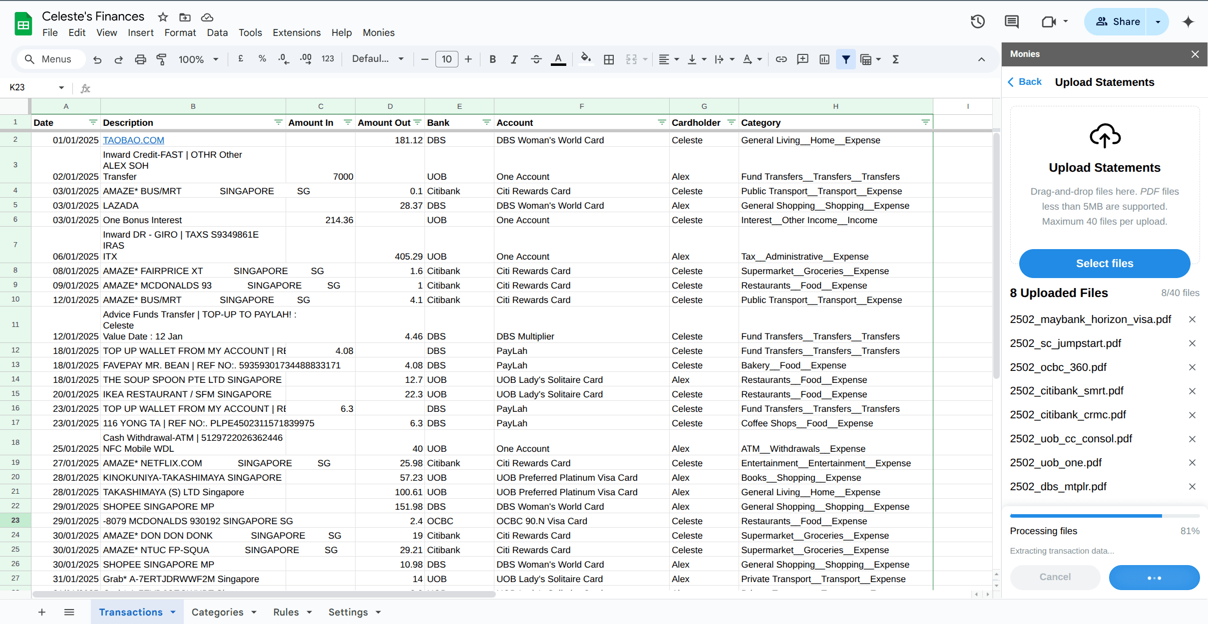Click the text color swatch icon
Screen dimensions: 1208x624
558,59
